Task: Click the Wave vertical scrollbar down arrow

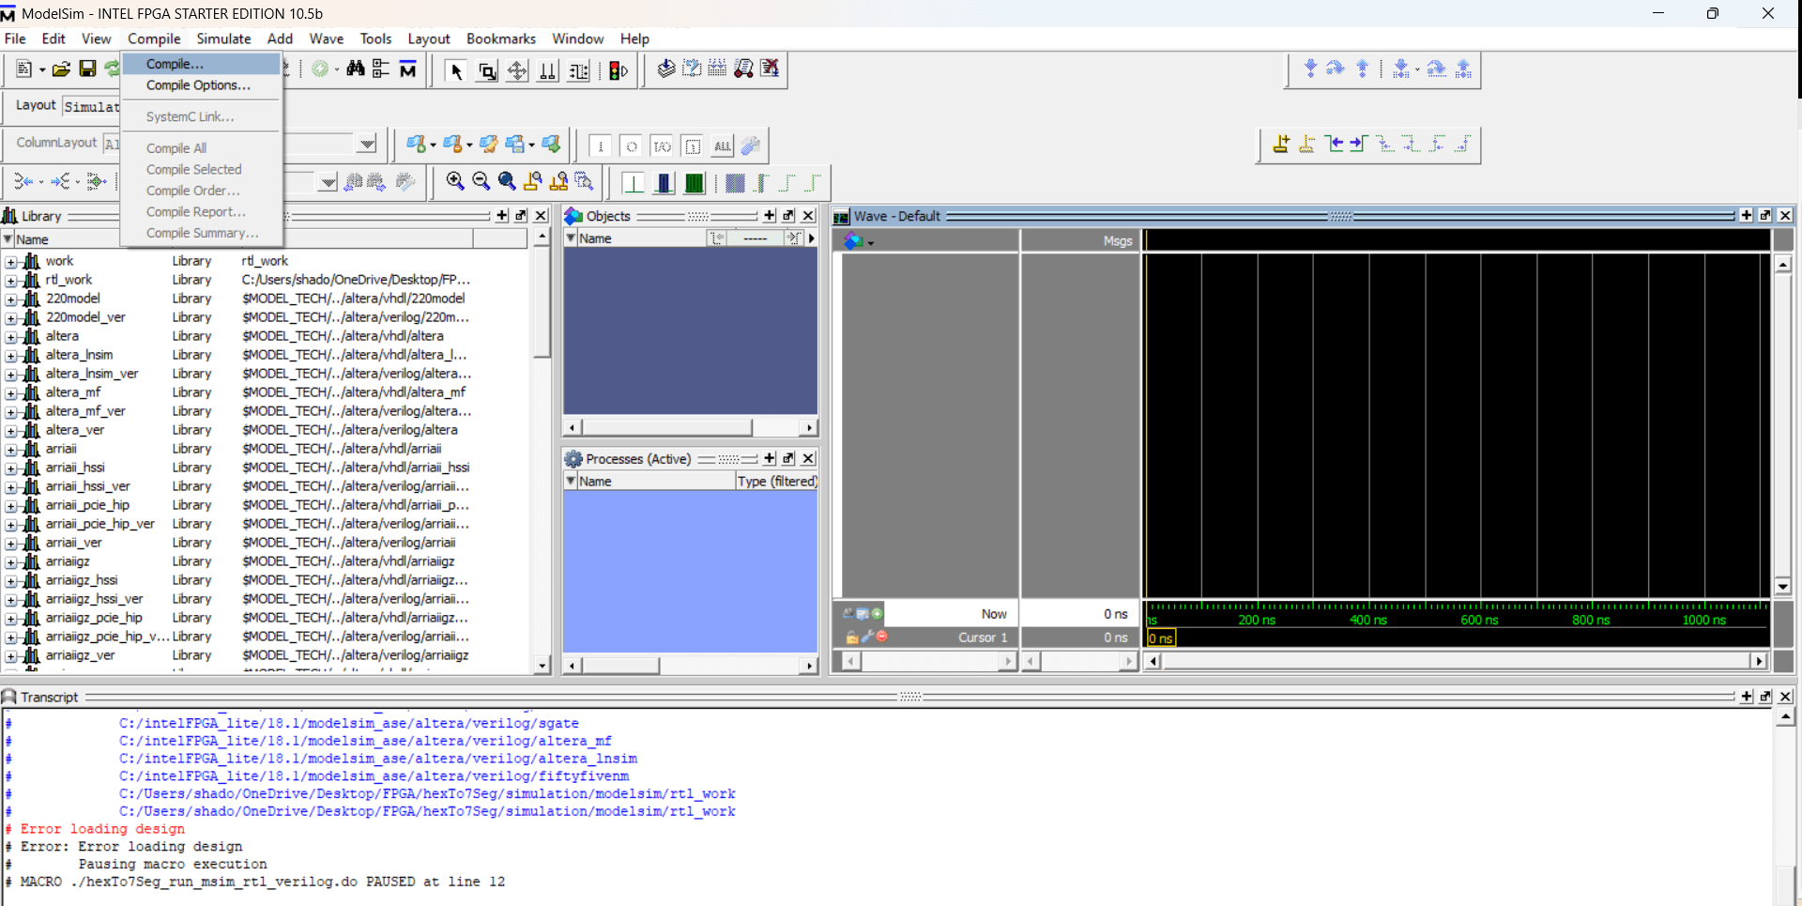Action: click(1783, 587)
